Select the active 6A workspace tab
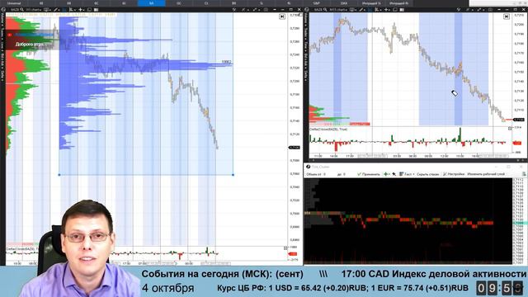528x297 pixels. pos(152,3)
